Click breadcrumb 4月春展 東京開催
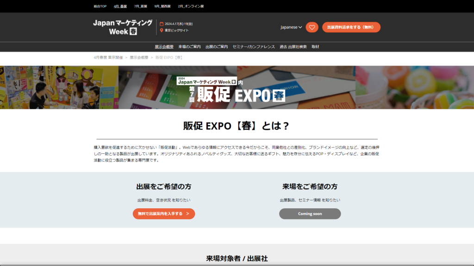 click(x=108, y=58)
